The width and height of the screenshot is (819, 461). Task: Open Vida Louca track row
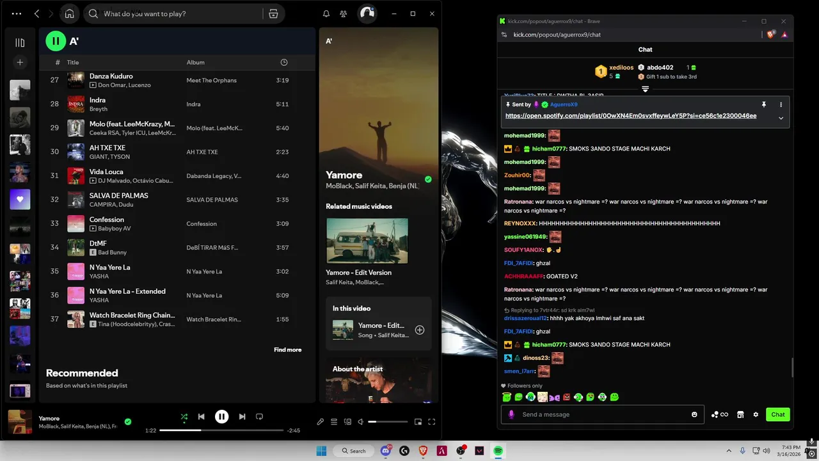click(177, 175)
